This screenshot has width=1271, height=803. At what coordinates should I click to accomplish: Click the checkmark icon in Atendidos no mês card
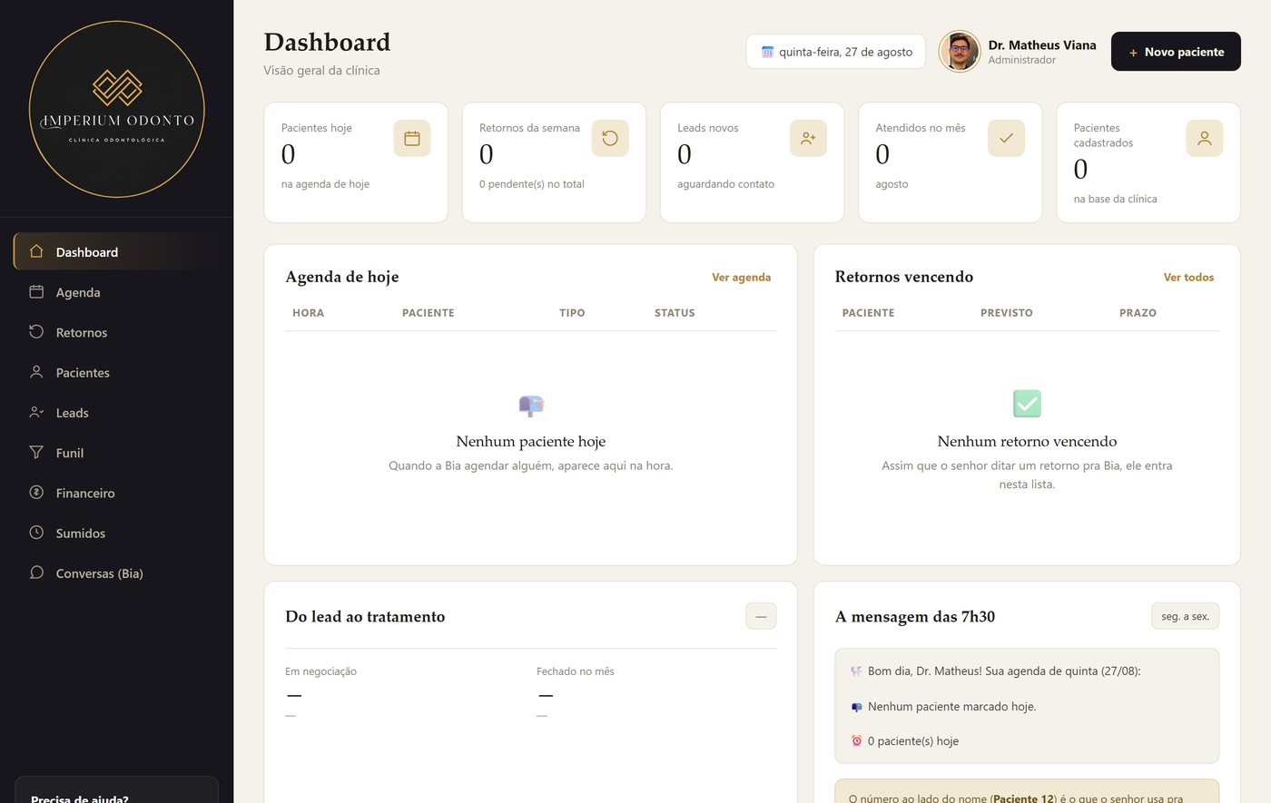[1006, 138]
